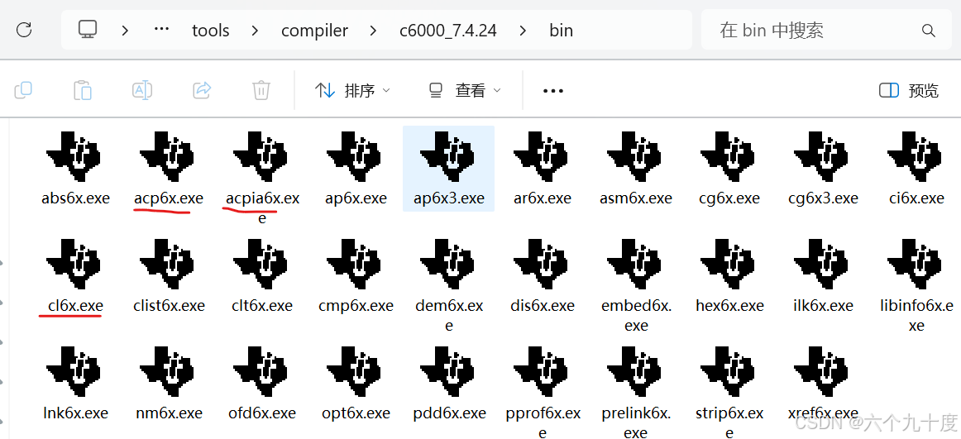Select the cg6x.exe file icon
The width and height of the screenshot is (961, 439).
pos(728,157)
